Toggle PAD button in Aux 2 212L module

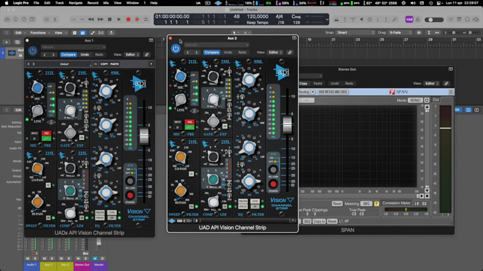pyautogui.click(x=189, y=122)
